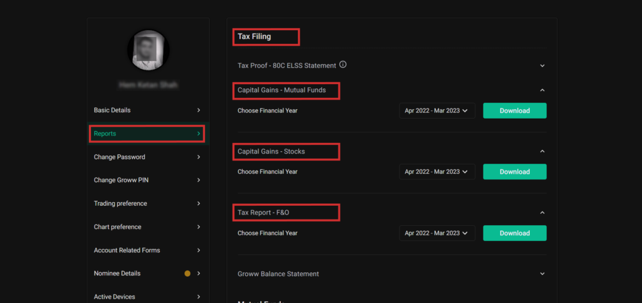Select Reports in the sidebar menu

[x=147, y=134]
